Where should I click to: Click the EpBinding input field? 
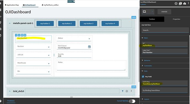pyautogui.click(x=165, y=83)
